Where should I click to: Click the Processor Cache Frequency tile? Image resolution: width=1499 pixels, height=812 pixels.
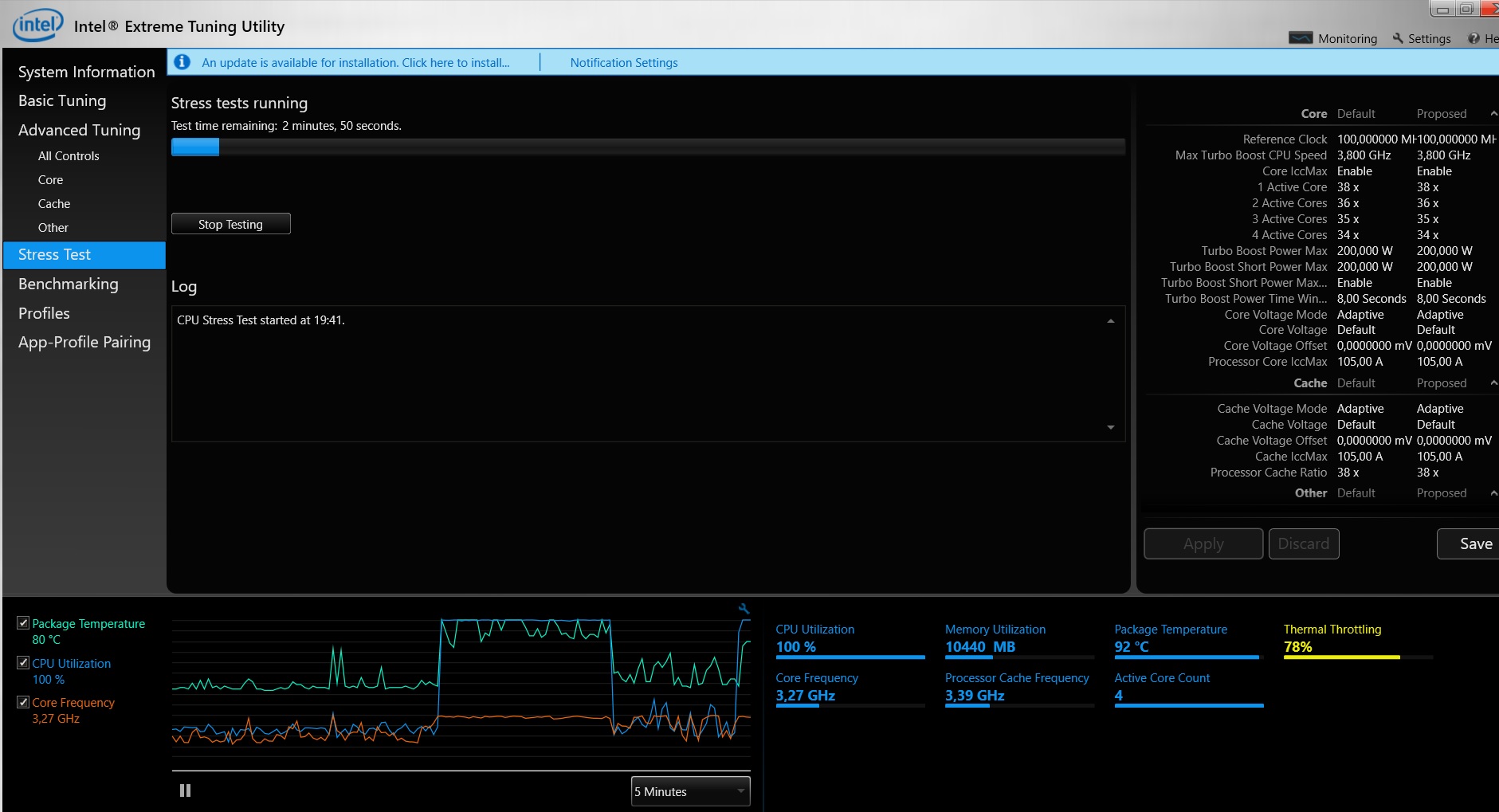click(x=1019, y=688)
